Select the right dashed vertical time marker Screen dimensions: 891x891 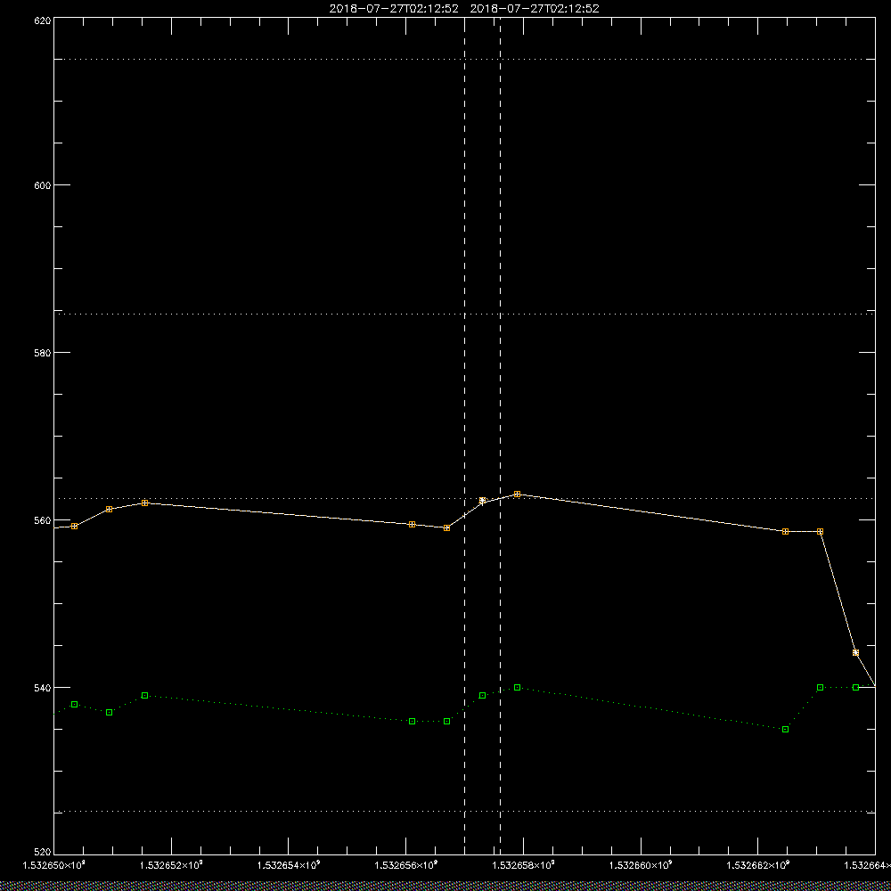(x=500, y=435)
